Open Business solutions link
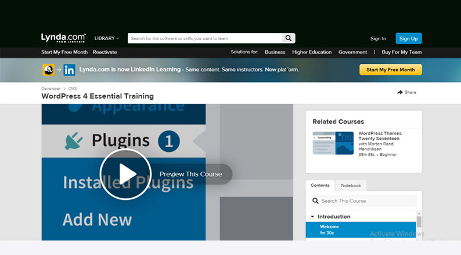 click(275, 52)
